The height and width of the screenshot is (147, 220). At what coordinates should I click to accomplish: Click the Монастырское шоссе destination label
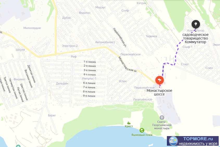159,92
